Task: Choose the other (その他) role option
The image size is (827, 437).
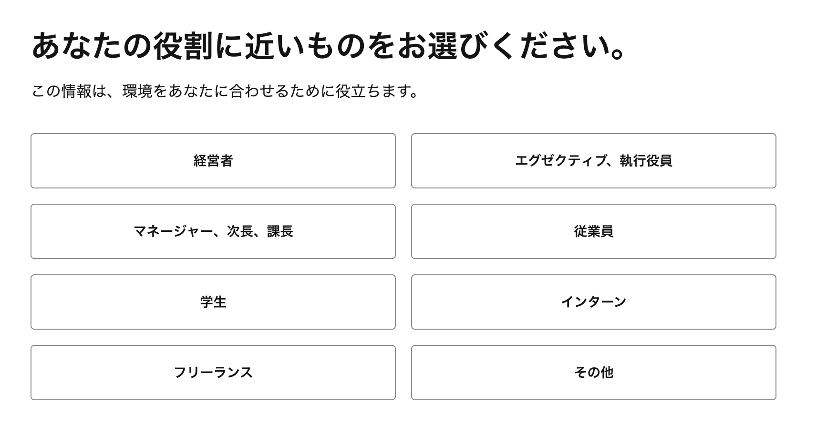Action: pos(593,373)
